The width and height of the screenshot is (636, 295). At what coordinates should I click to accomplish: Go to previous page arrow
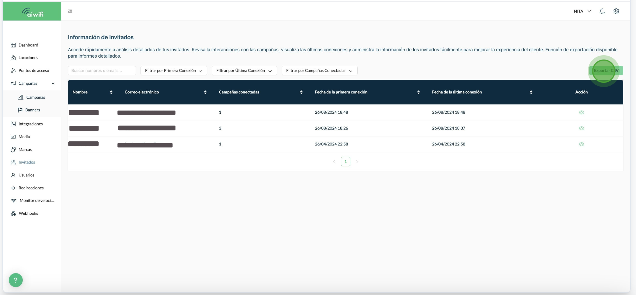click(x=334, y=161)
